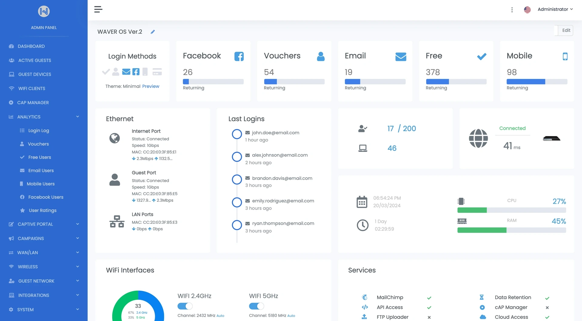Disable the WIFI 2.4GHz toggle
This screenshot has height=321, width=582.
tap(185, 306)
